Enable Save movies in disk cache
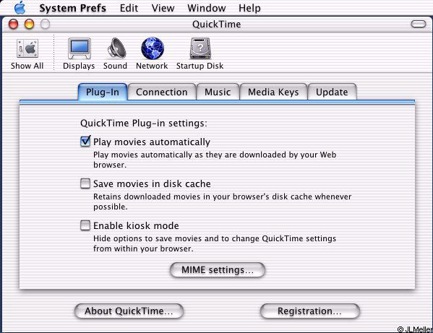This screenshot has width=433, height=333. click(85, 183)
